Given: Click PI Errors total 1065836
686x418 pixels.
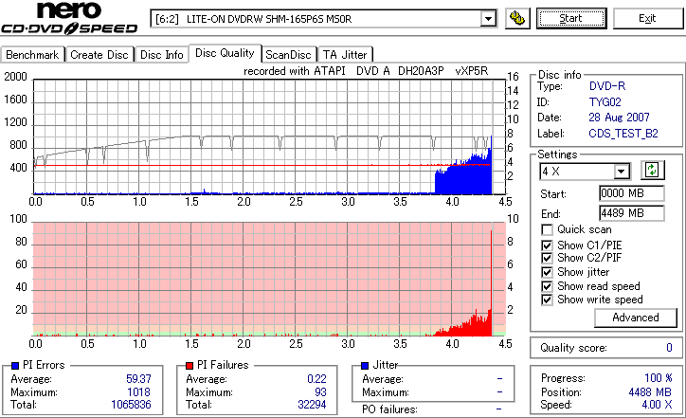Looking at the screenshot, I should point(131,405).
